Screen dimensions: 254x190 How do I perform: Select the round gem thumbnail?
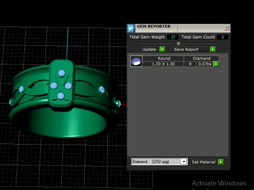point(137,61)
